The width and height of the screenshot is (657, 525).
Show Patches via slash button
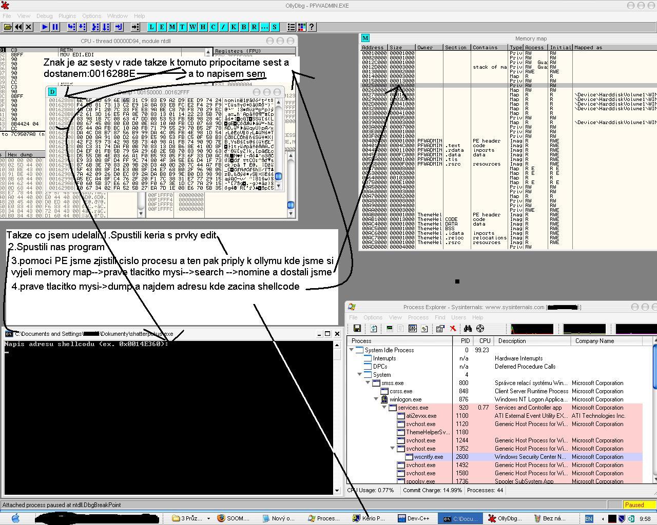coord(224,27)
